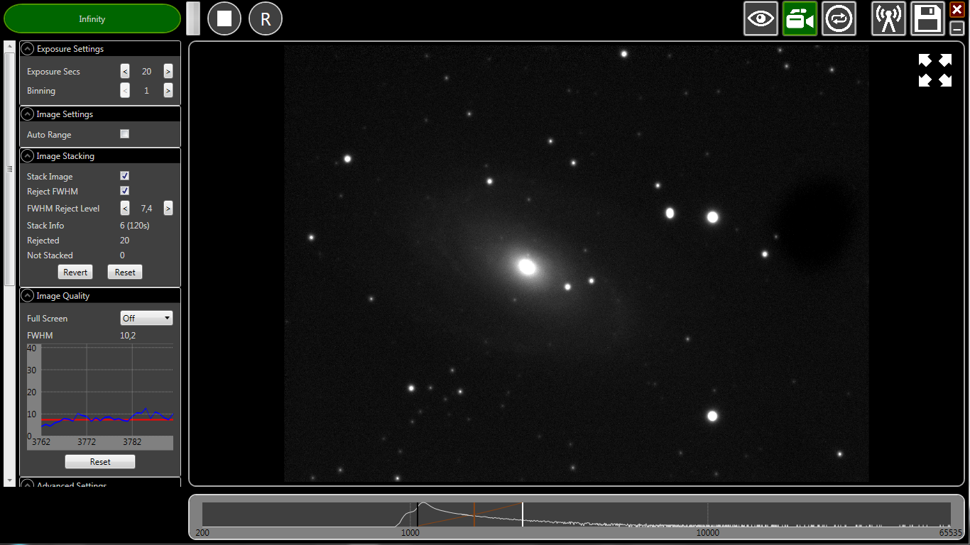Screen dimensions: 970x545
Task: Click the graph x-axis label 3762
Action: [x=41, y=442]
